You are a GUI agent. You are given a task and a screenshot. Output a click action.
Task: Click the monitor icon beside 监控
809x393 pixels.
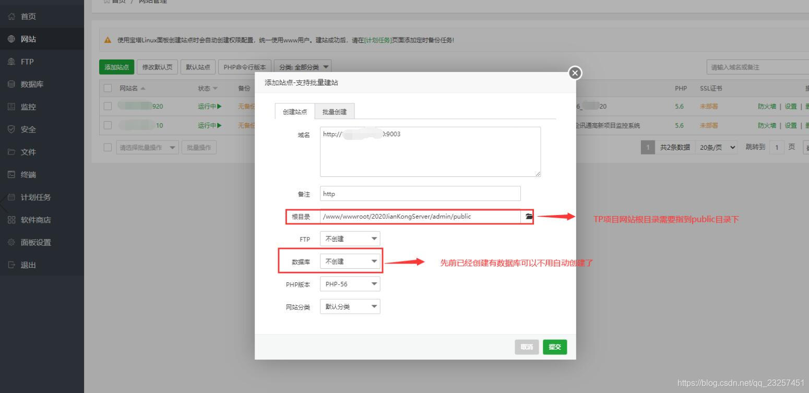(12, 107)
